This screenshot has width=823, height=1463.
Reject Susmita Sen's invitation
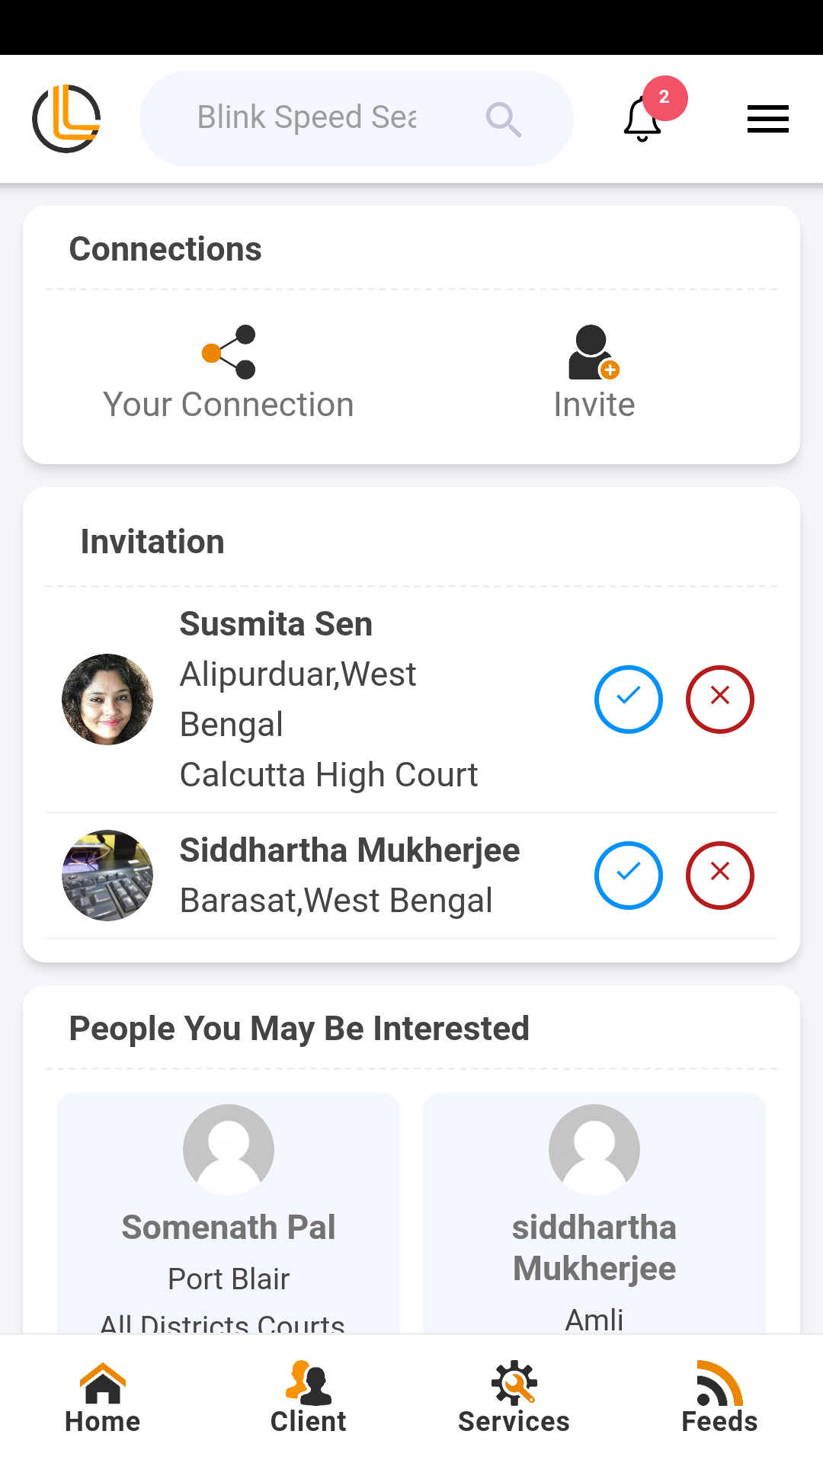click(719, 699)
